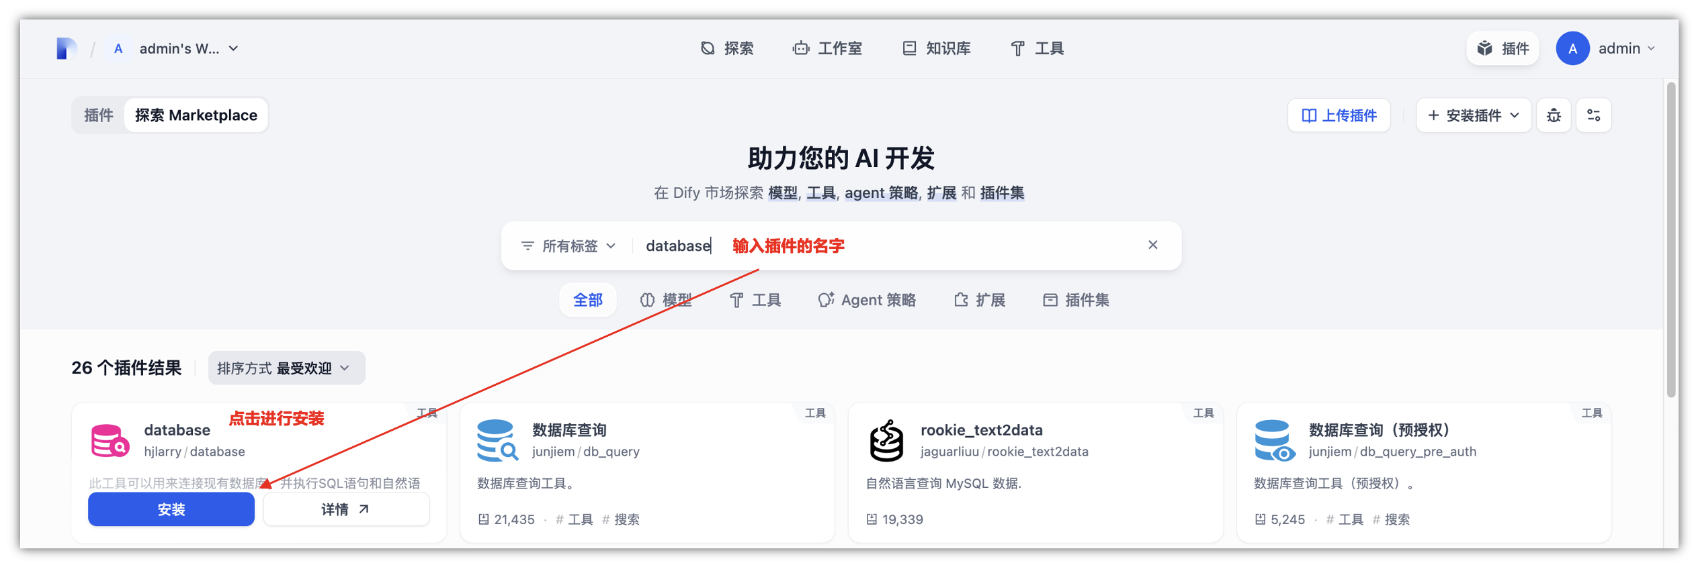Click # 搜索 tag on 数据库查询 card
Viewport: 1692px width, 569px height.
pyautogui.click(x=621, y=519)
